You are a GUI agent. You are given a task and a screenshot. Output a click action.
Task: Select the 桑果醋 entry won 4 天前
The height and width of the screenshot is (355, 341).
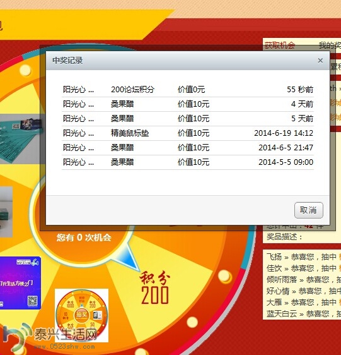coord(122,104)
